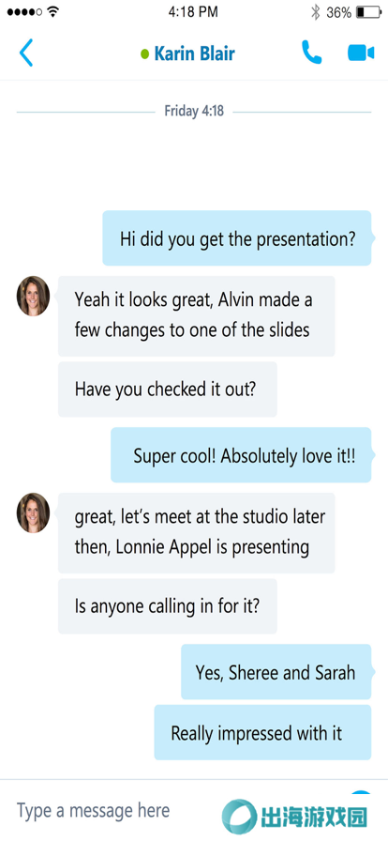
Task: Tap the 'Have you checked it out?' message
Action: point(167,389)
